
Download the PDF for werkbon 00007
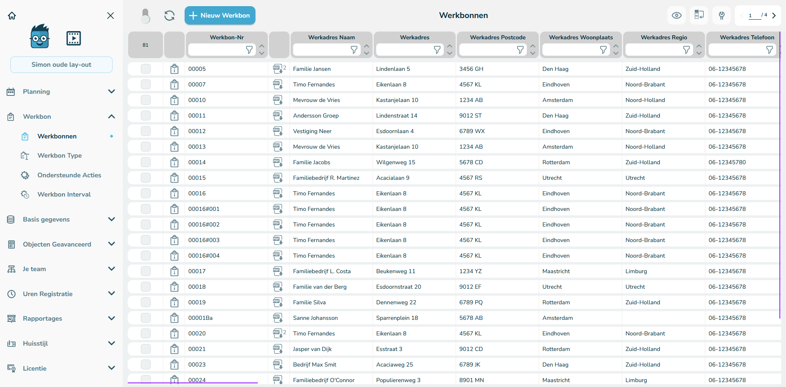click(x=278, y=84)
